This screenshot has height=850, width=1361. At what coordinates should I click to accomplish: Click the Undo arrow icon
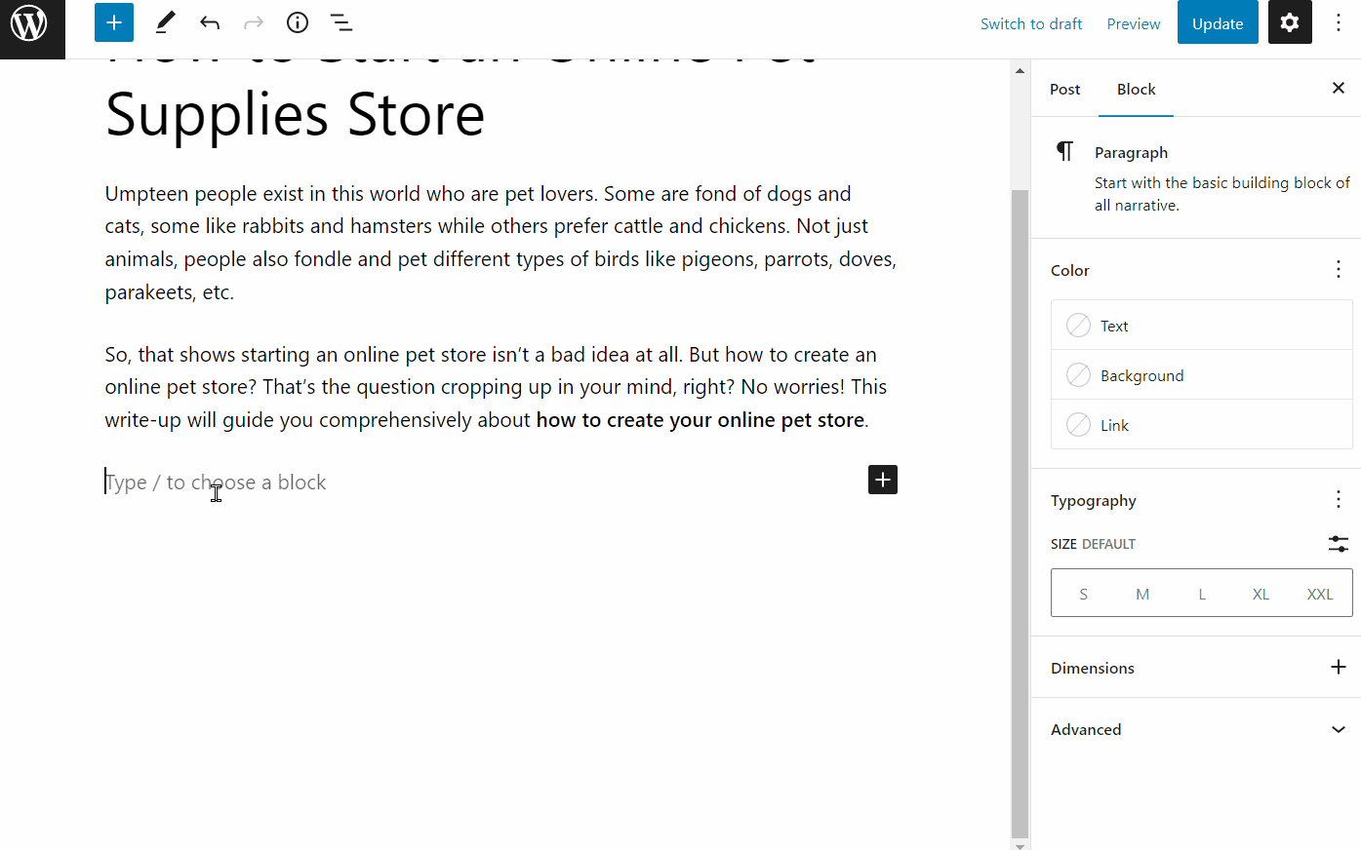(210, 22)
